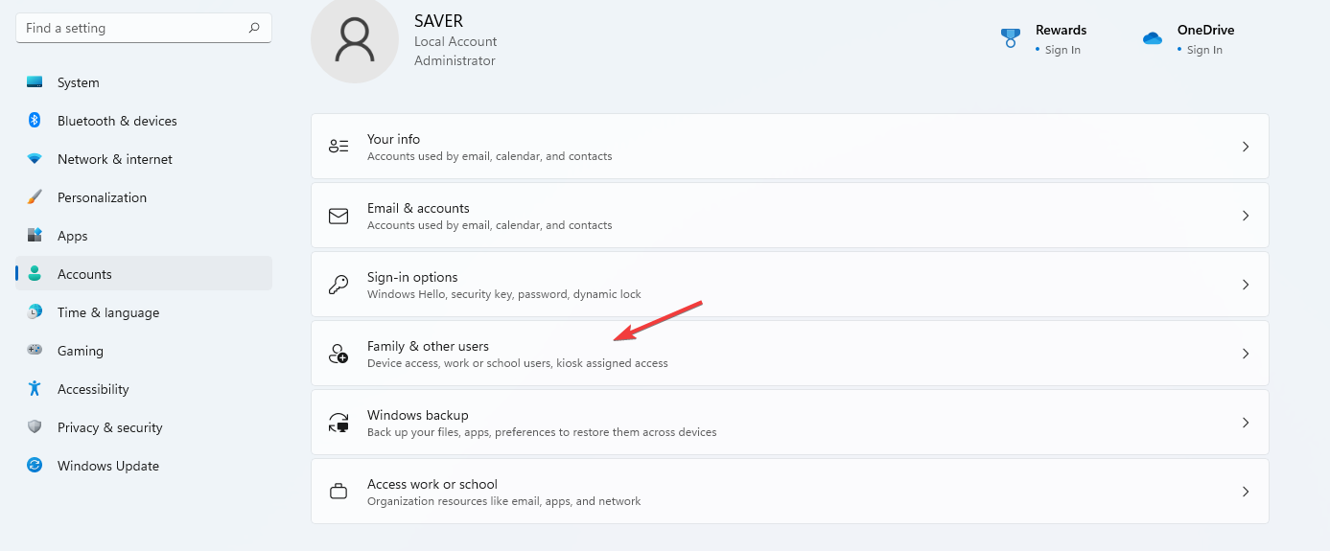Click the OneDrive cloud icon
This screenshot has width=1330, height=551.
pos(1153,38)
